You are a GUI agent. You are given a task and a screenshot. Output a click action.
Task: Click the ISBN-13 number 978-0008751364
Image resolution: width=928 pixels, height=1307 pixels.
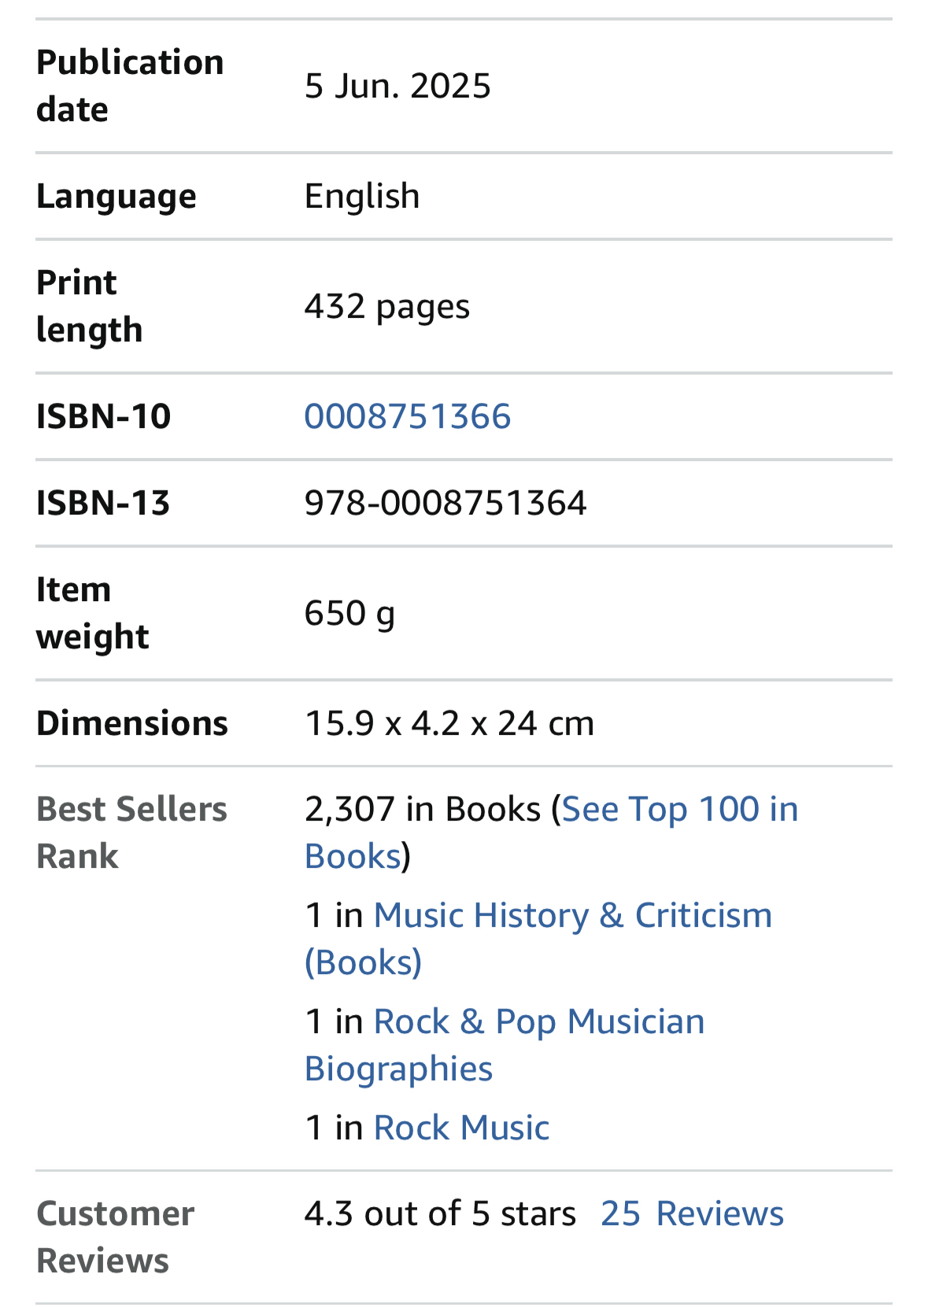coord(446,503)
